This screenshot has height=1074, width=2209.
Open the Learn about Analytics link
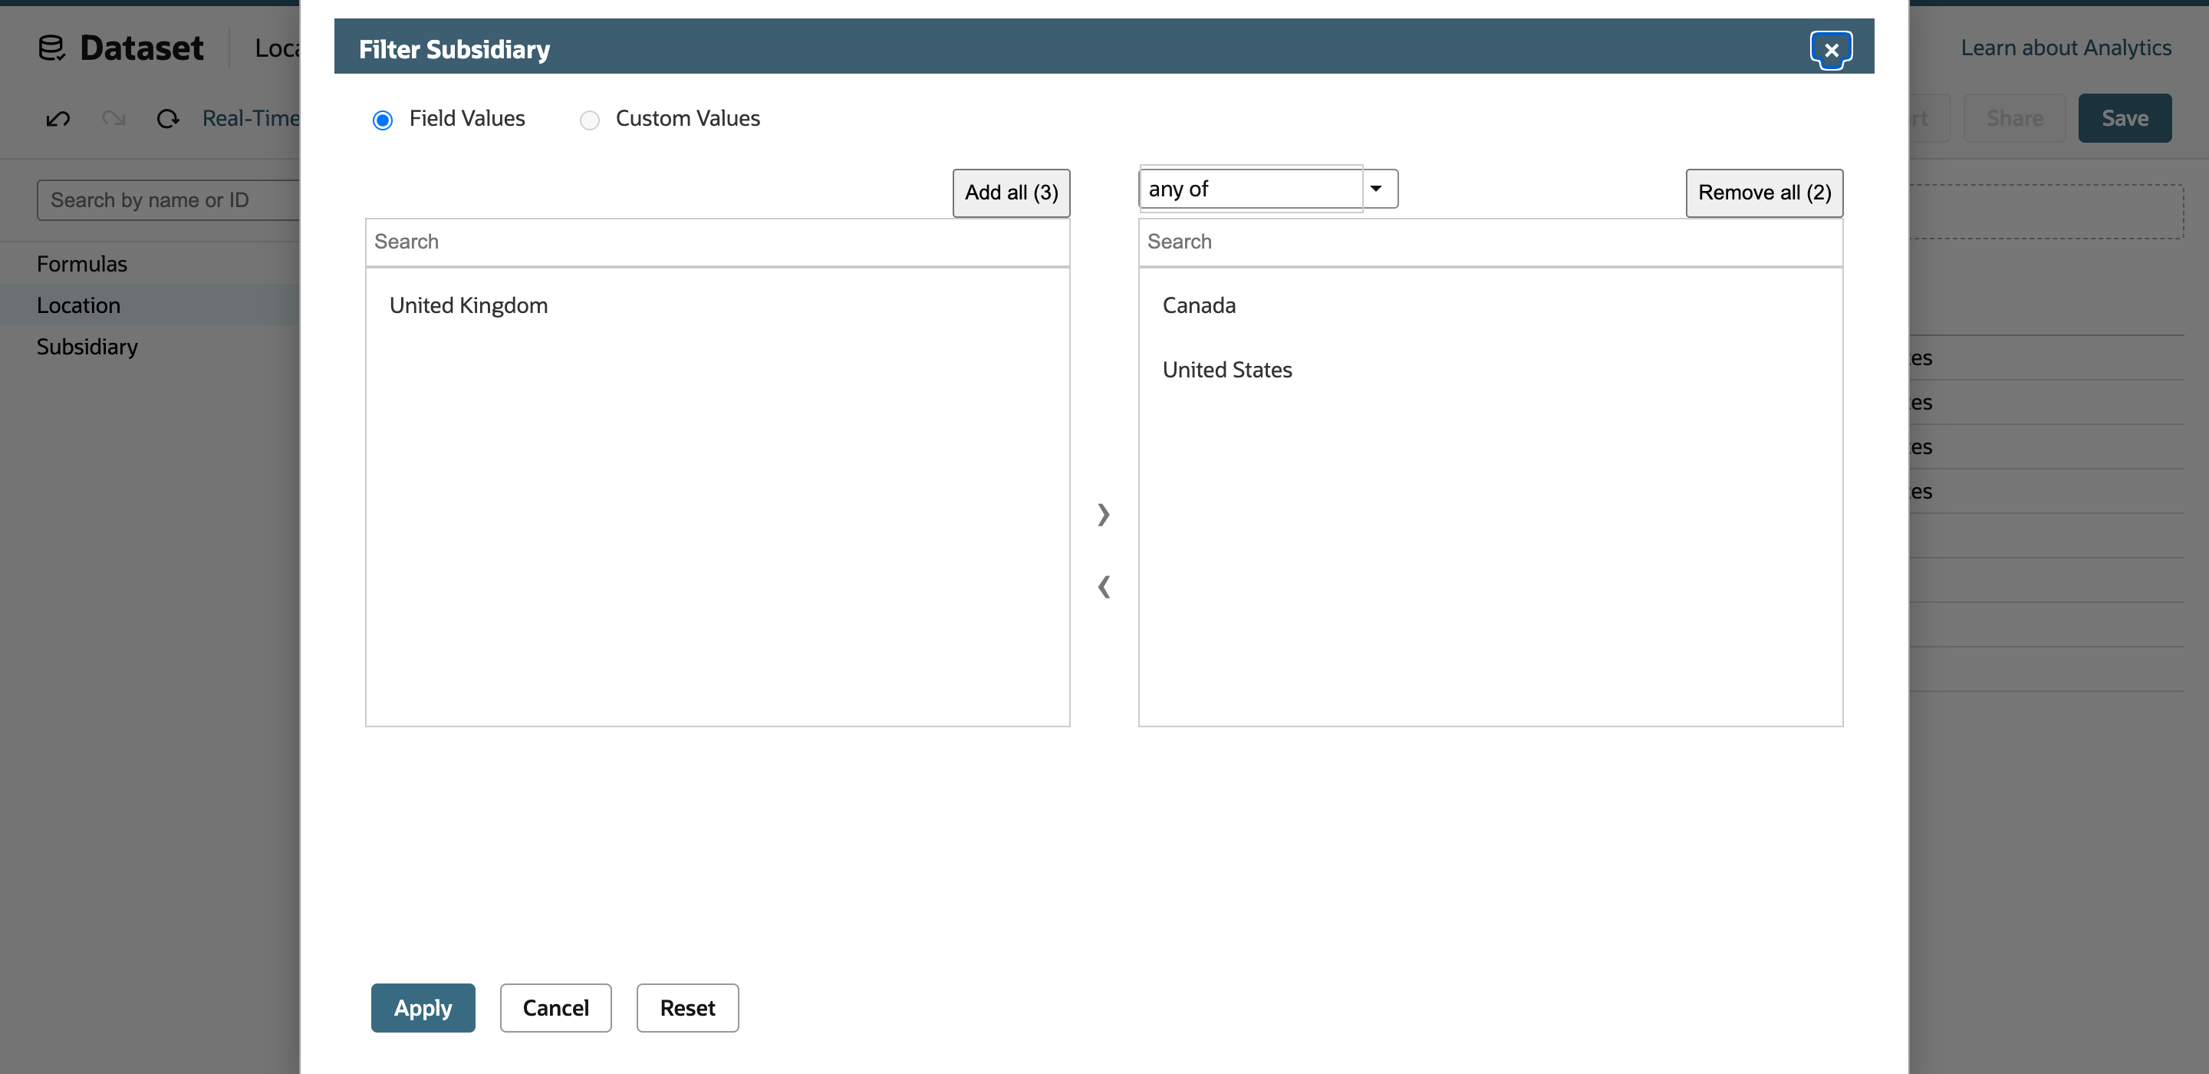click(2065, 48)
